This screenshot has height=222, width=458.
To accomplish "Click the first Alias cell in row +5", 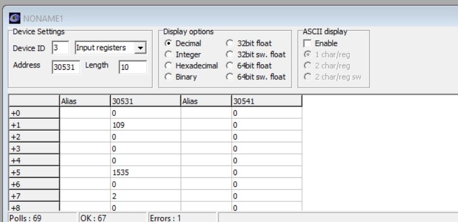I will point(85,172).
